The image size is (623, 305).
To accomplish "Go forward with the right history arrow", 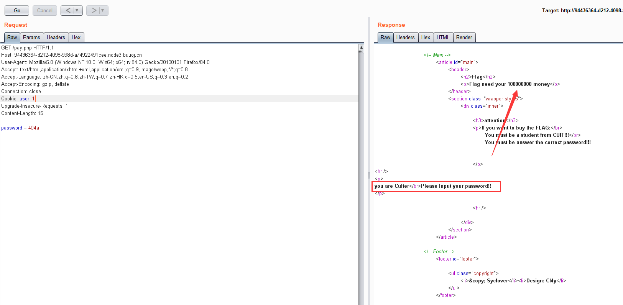I will click(x=94, y=10).
